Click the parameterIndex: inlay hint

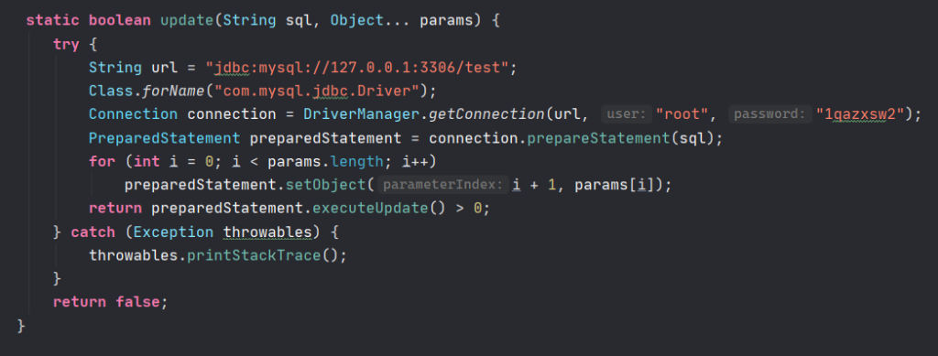point(442,185)
